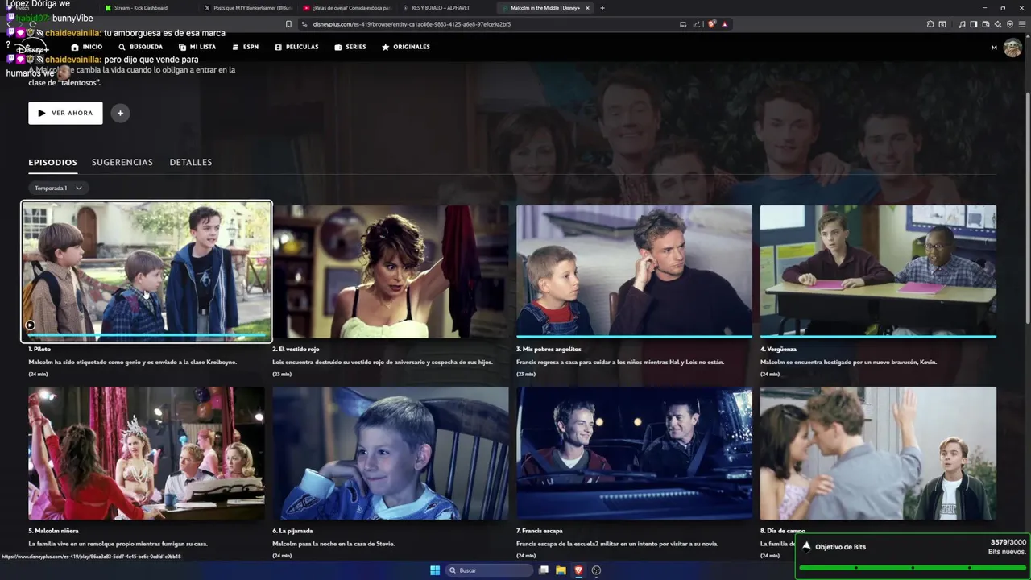Viewport: 1031px width, 580px height.
Task: Open site settings icon beside URL
Action: click(304, 24)
